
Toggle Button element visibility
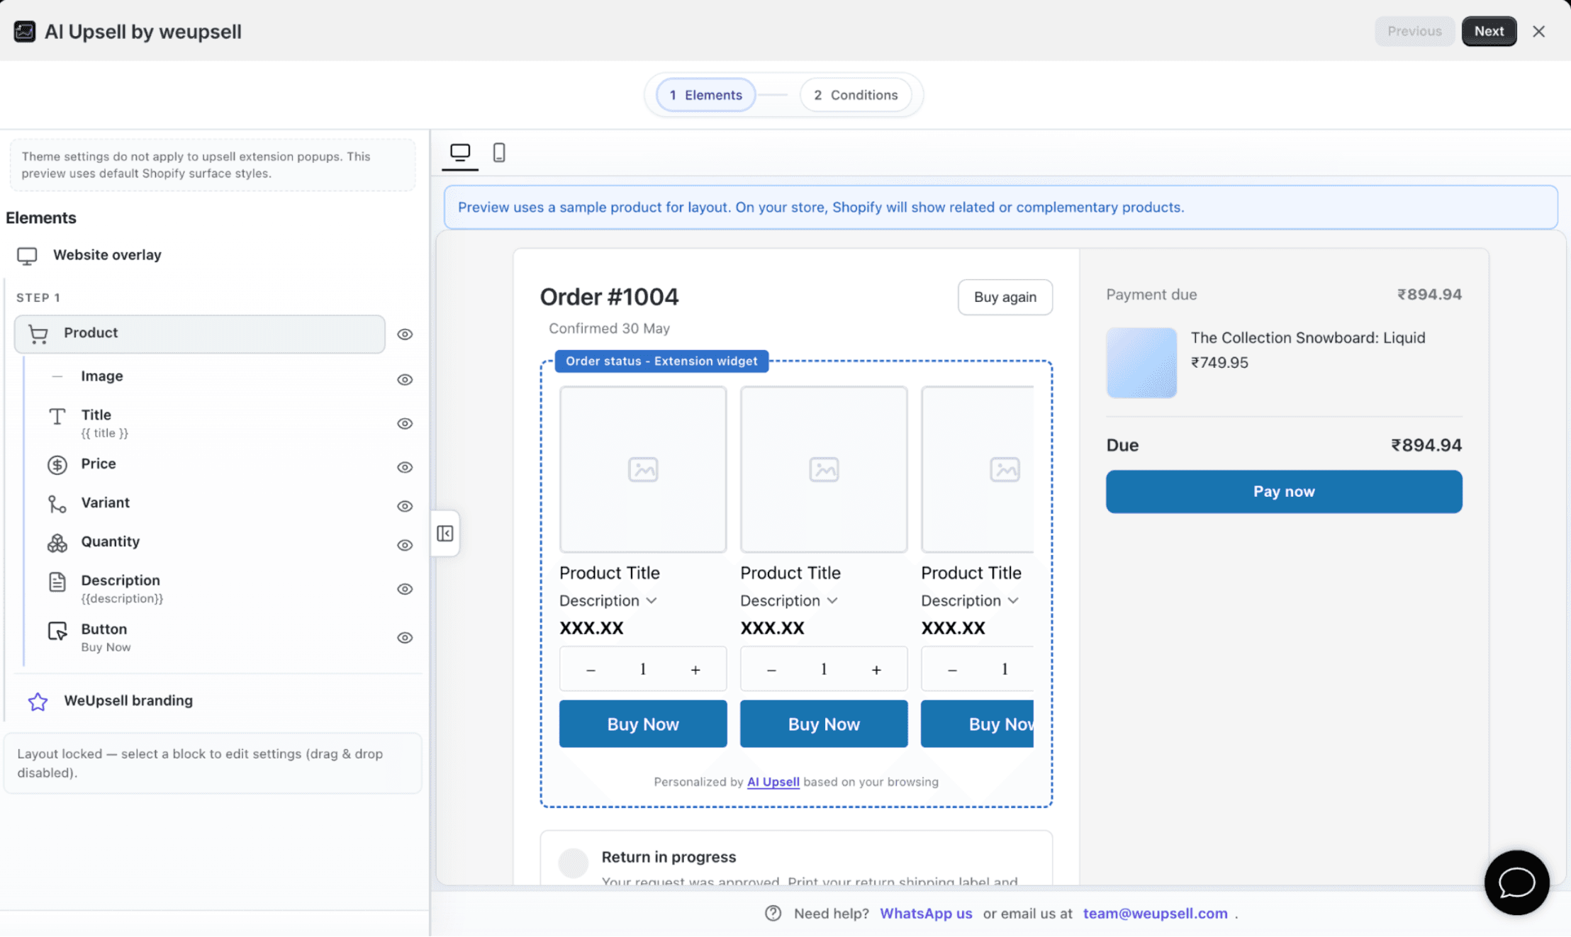coord(405,637)
